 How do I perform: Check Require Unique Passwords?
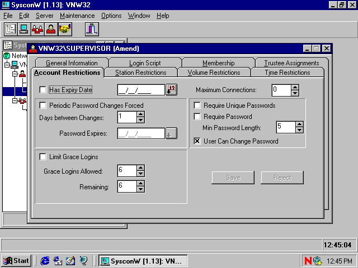click(197, 106)
